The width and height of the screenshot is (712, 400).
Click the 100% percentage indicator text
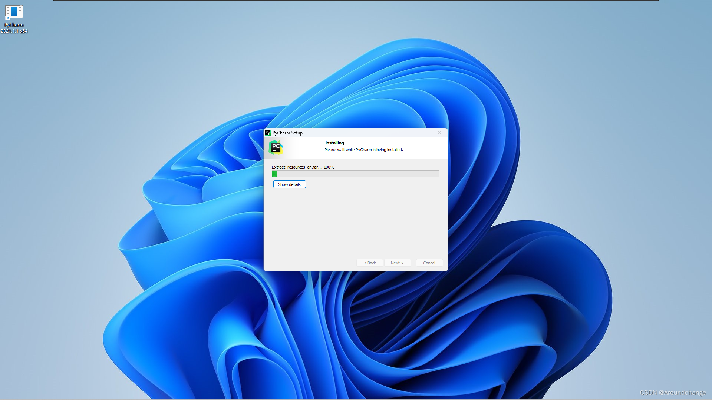(x=329, y=167)
